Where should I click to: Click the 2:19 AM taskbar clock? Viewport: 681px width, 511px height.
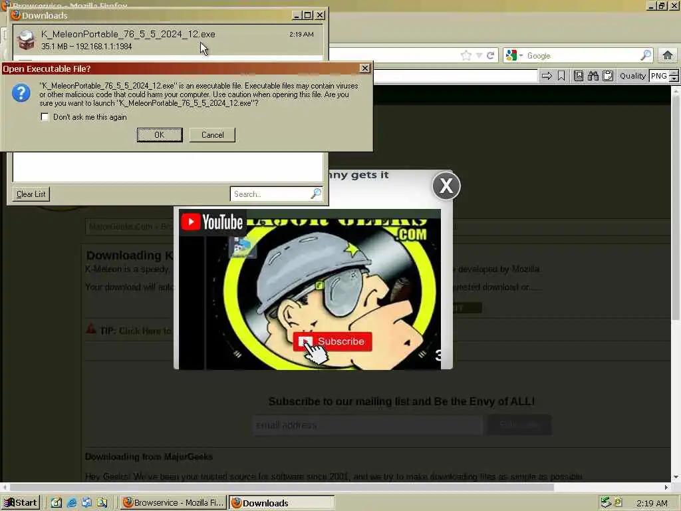tap(652, 503)
